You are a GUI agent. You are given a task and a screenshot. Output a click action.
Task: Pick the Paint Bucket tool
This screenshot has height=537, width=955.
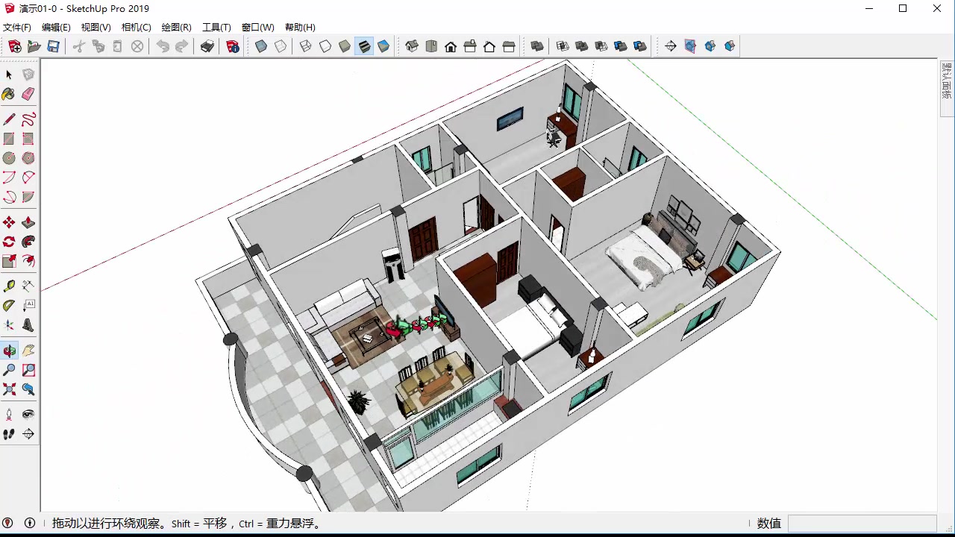coord(9,94)
